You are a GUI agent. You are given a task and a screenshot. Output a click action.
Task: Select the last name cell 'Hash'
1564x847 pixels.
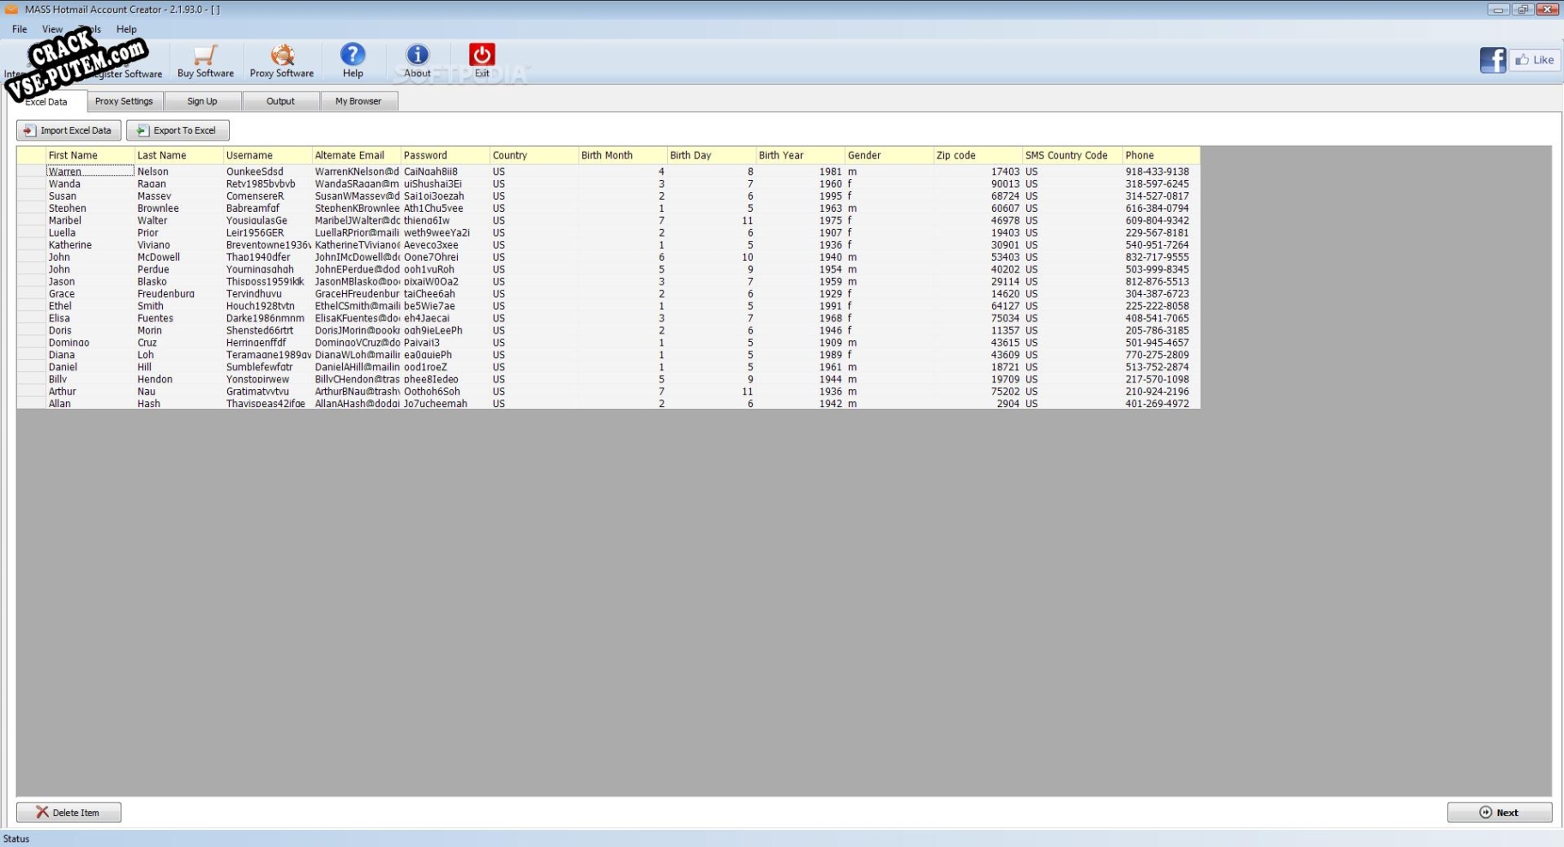pyautogui.click(x=178, y=404)
